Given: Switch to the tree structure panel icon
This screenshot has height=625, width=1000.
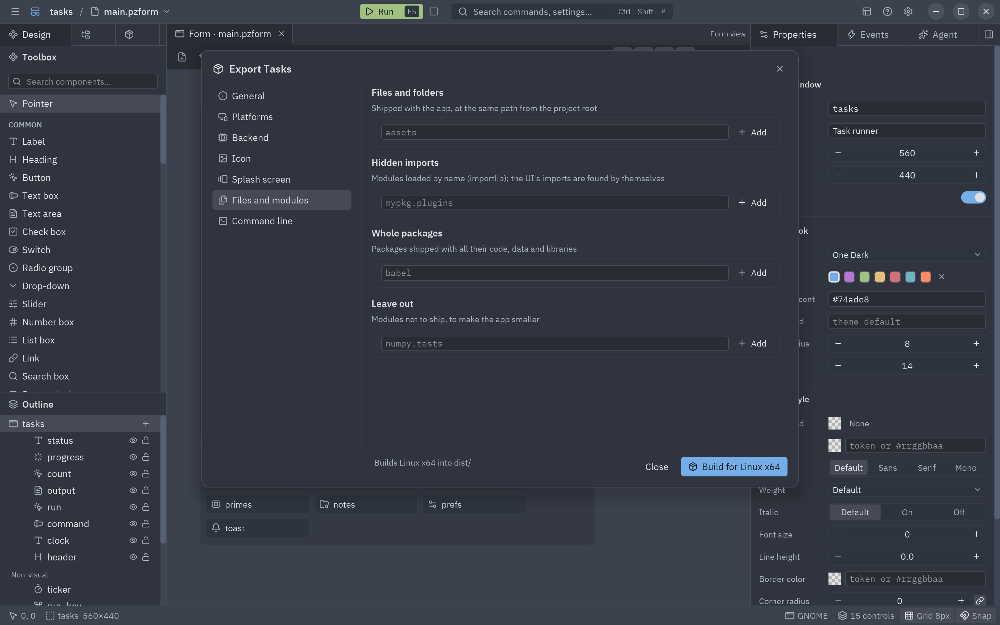Looking at the screenshot, I should click(x=85, y=34).
